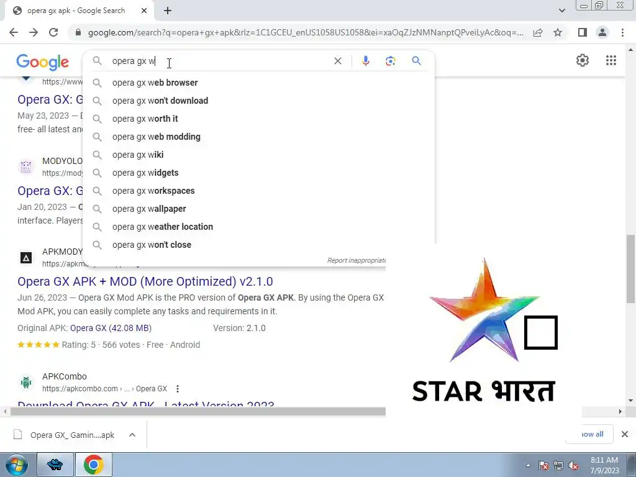This screenshot has width=636, height=477.
Task: Reload the current Google page
Action: click(x=53, y=32)
